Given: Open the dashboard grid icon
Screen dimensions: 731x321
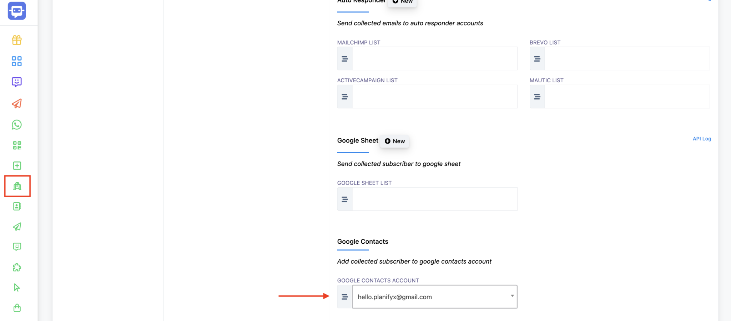Looking at the screenshot, I should (x=17, y=61).
